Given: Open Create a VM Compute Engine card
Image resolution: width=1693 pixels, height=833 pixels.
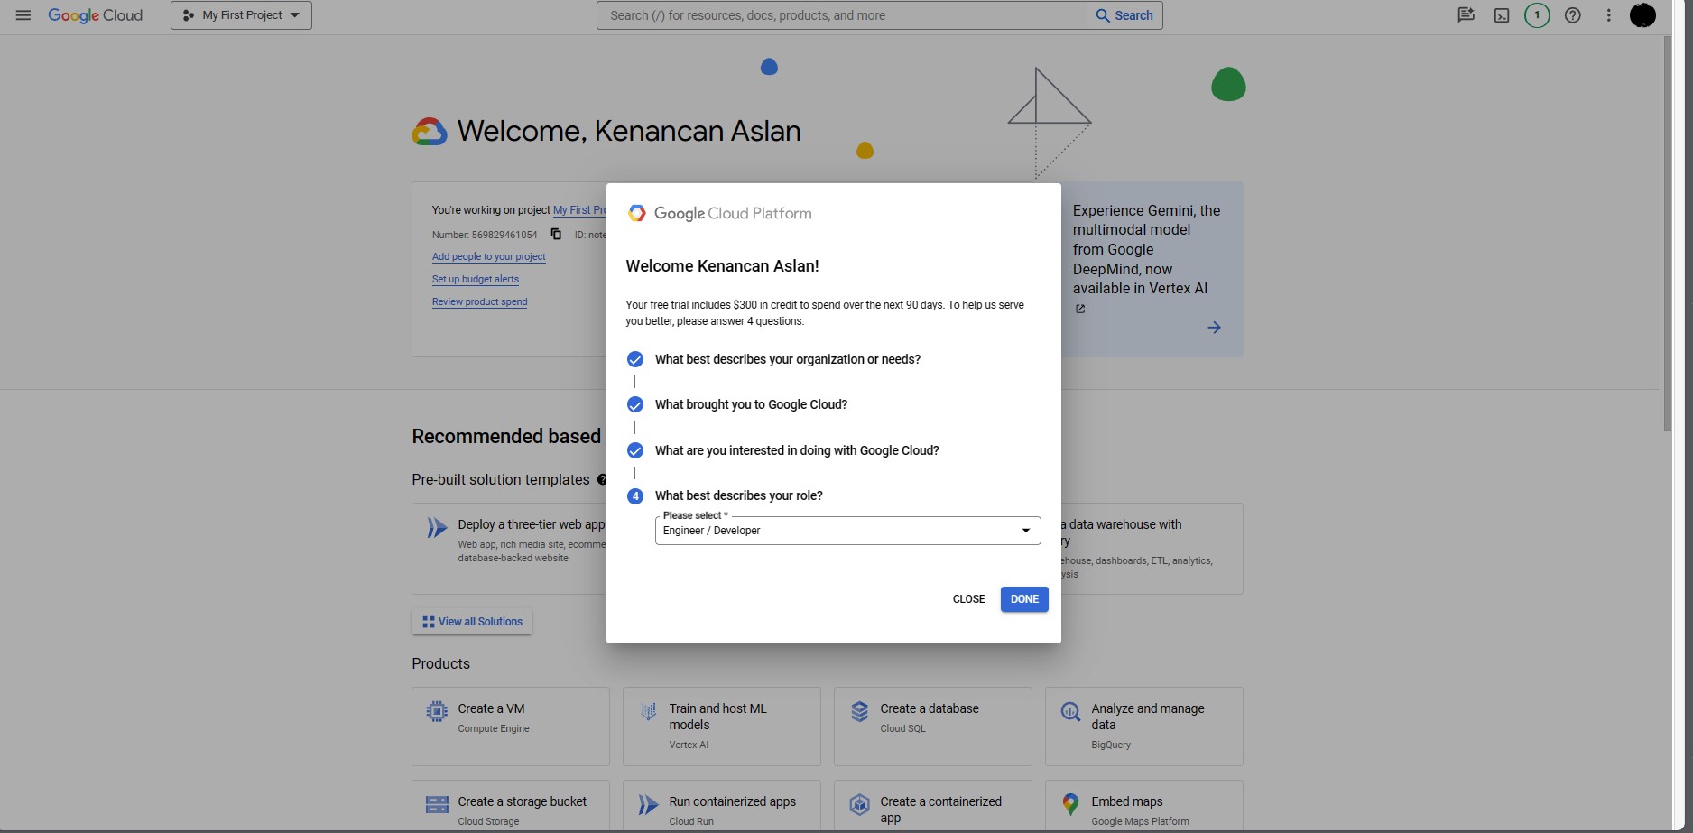Looking at the screenshot, I should [x=511, y=727].
